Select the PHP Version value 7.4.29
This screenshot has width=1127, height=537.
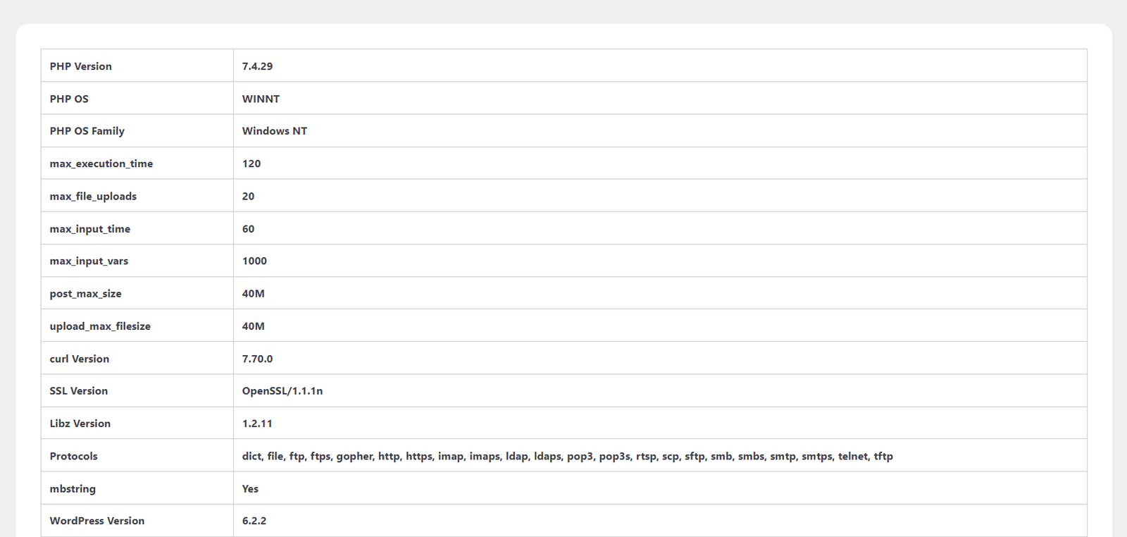[x=257, y=66]
